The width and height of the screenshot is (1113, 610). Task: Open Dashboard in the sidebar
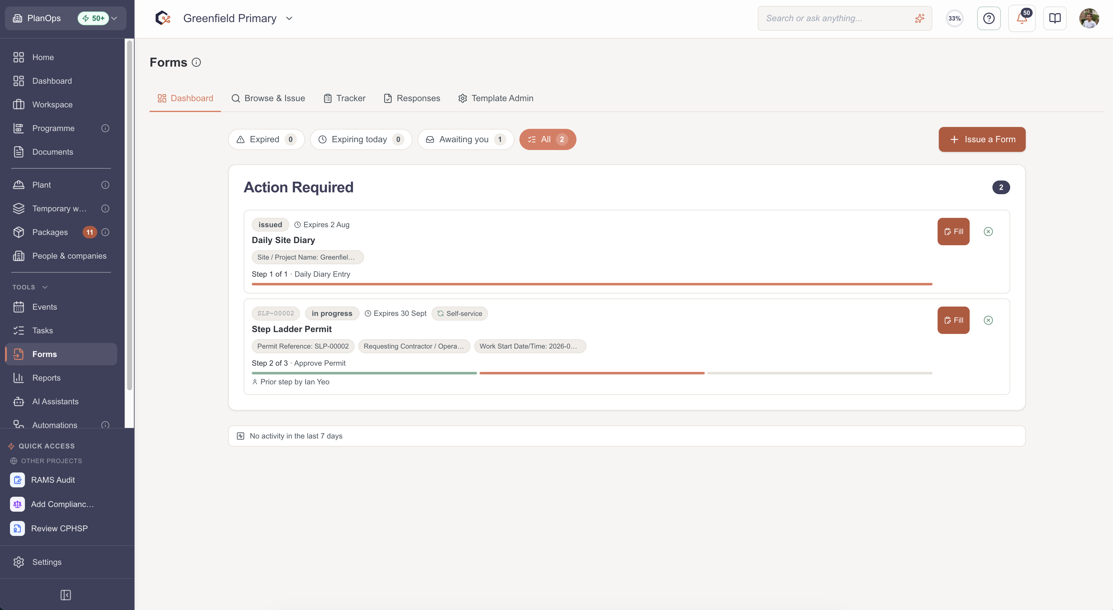[61, 81]
